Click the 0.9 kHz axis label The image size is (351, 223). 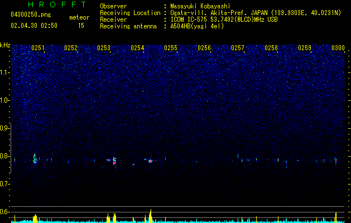pyautogui.click(x=4, y=128)
